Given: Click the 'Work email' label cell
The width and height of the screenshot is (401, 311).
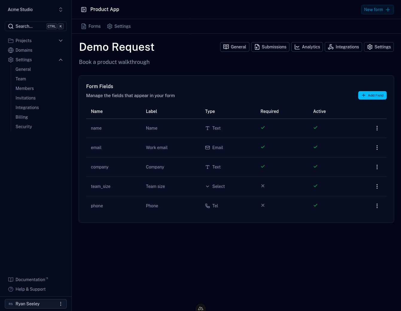Looking at the screenshot, I should [157, 148].
